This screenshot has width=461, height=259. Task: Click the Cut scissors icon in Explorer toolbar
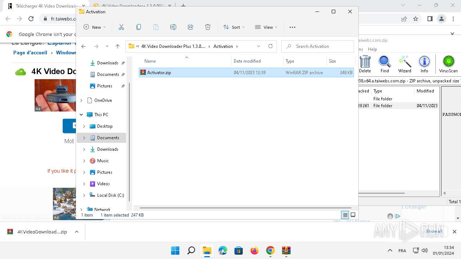(121, 27)
